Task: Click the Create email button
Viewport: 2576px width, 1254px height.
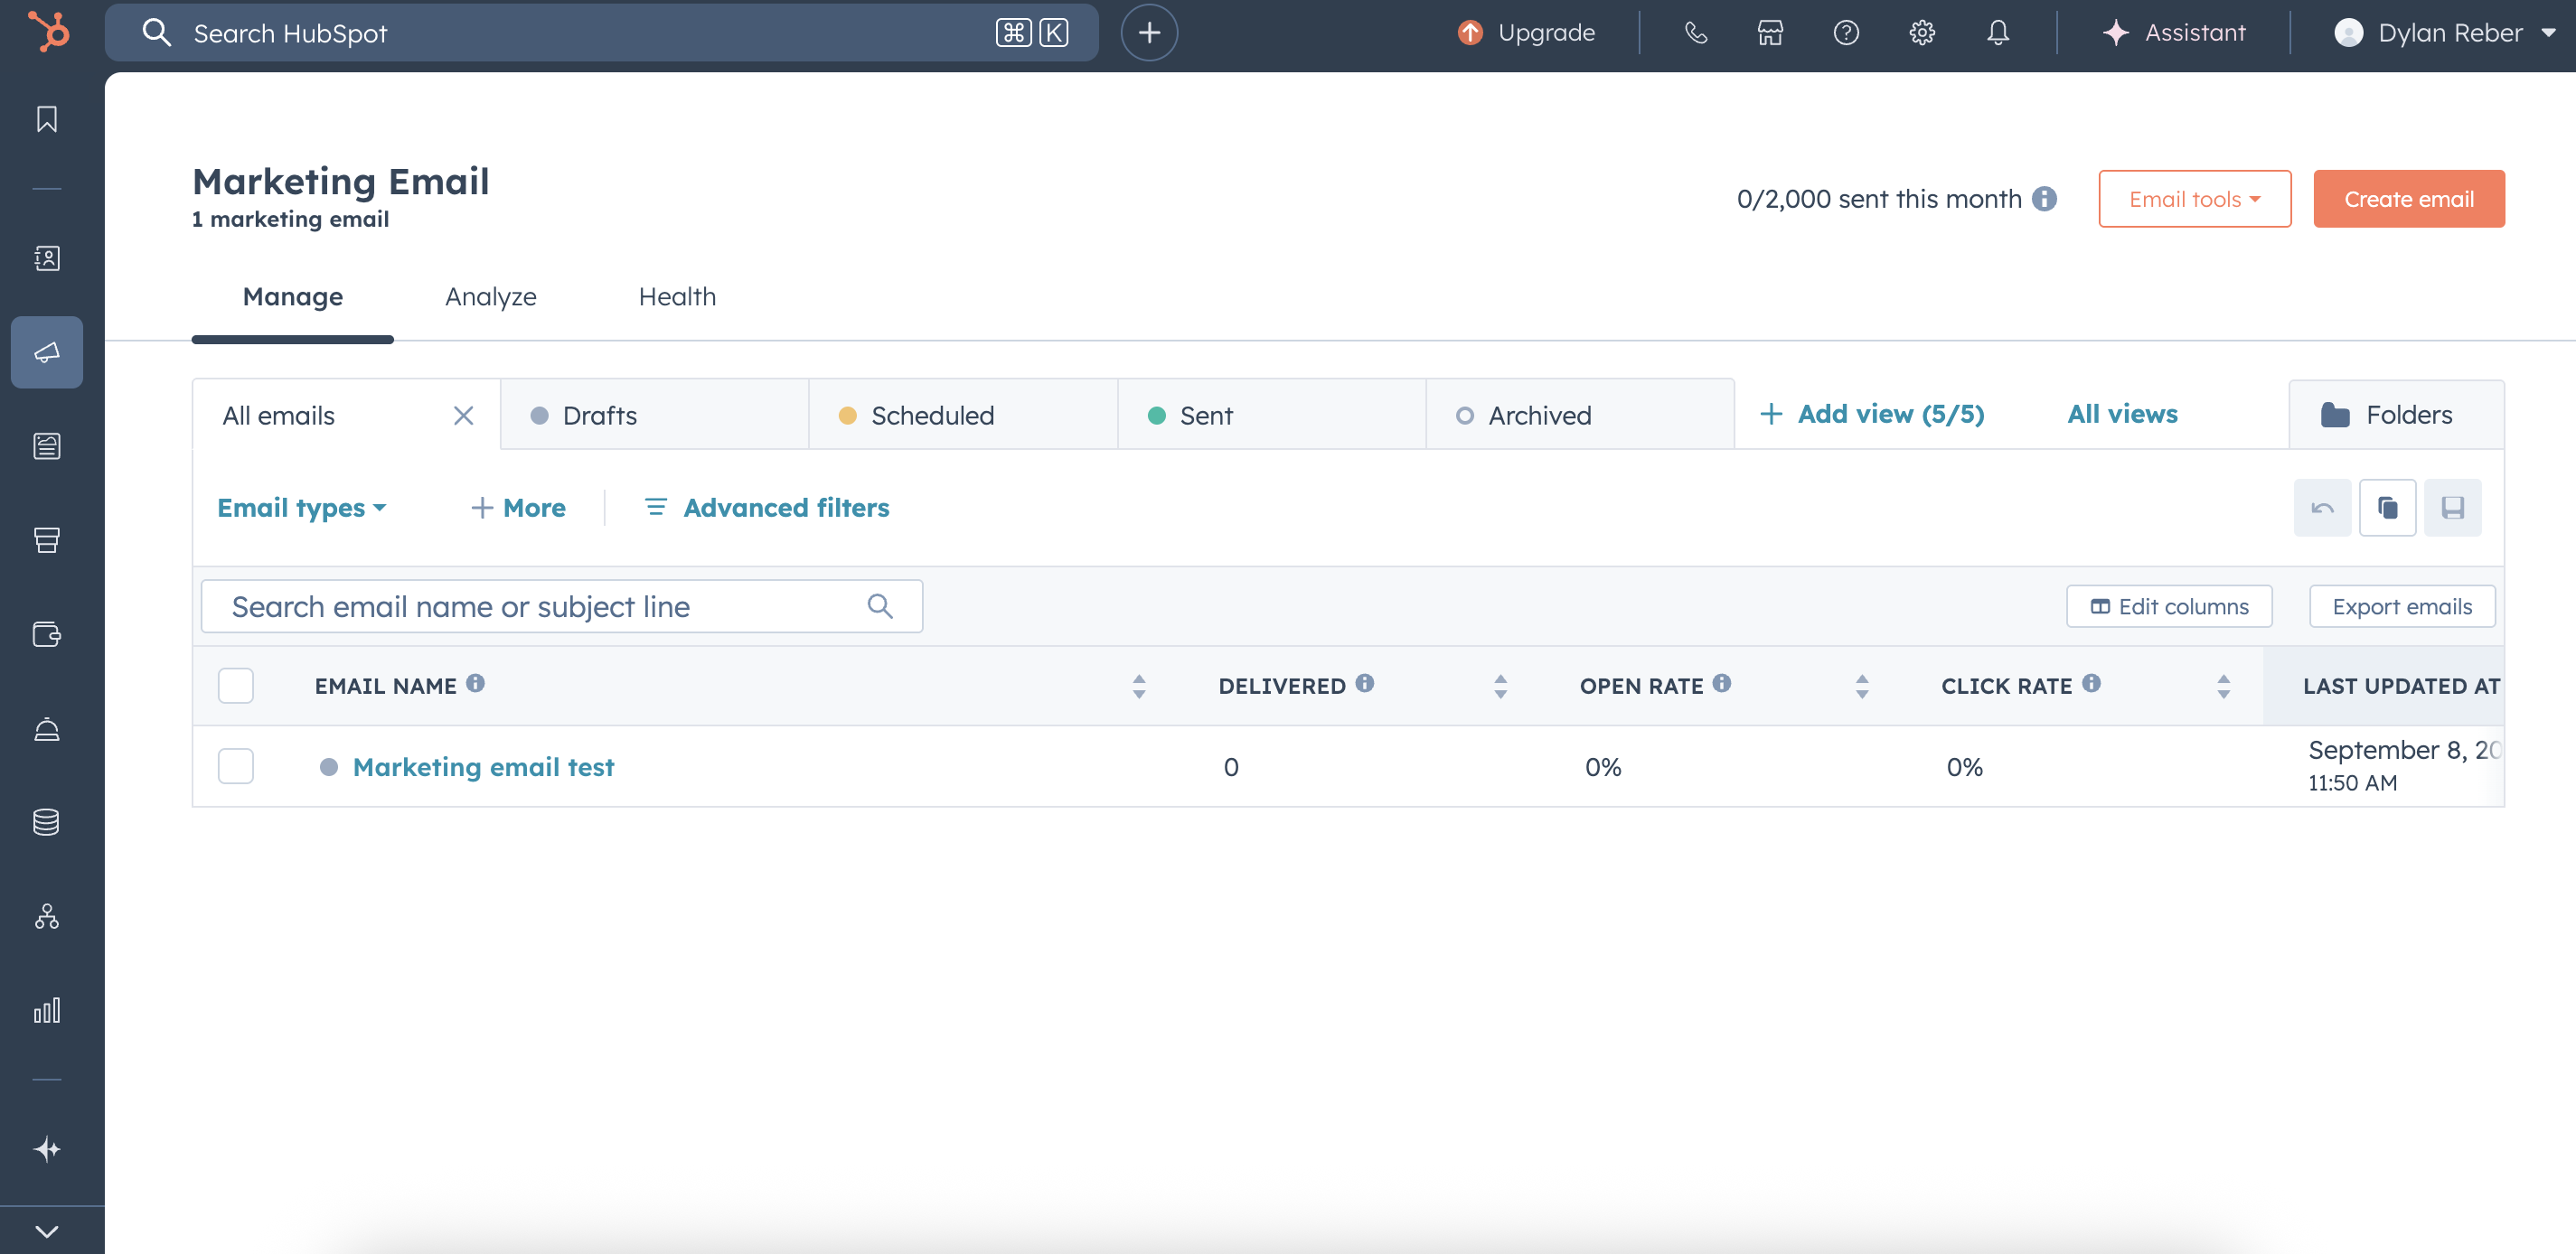Action: [2408, 199]
